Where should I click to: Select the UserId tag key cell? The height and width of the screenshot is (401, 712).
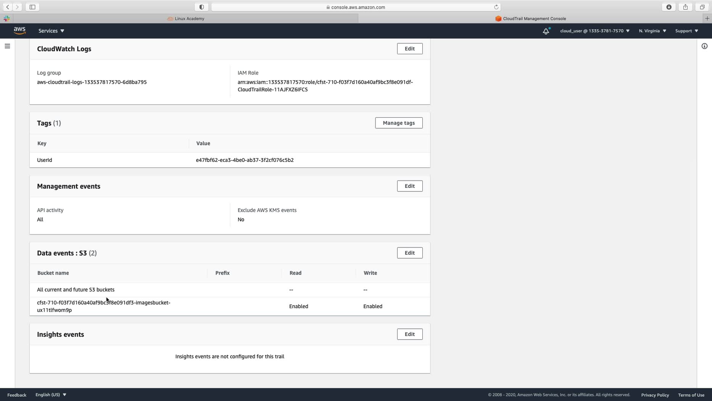click(45, 160)
